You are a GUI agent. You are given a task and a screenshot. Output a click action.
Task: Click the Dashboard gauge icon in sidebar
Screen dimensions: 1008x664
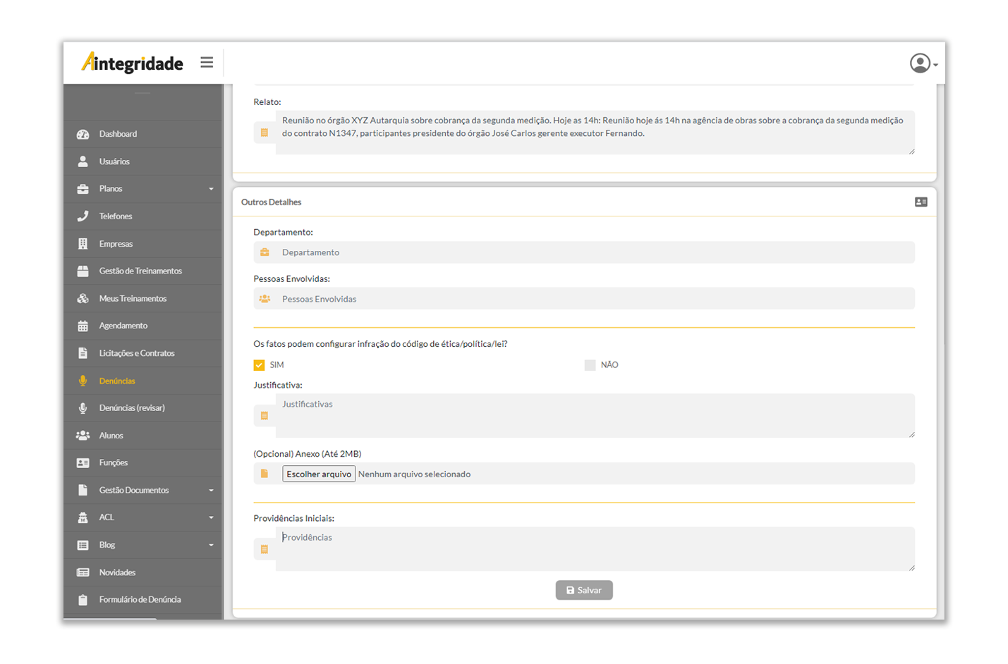click(83, 134)
